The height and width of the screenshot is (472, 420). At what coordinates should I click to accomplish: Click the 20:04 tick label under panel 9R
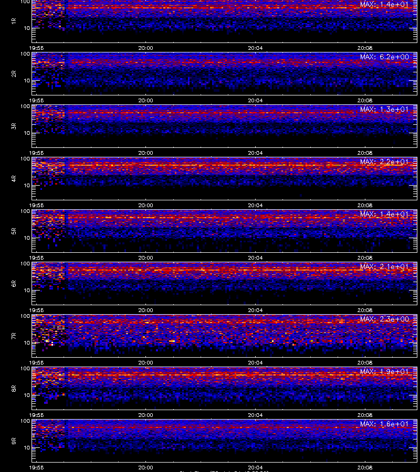(x=255, y=467)
